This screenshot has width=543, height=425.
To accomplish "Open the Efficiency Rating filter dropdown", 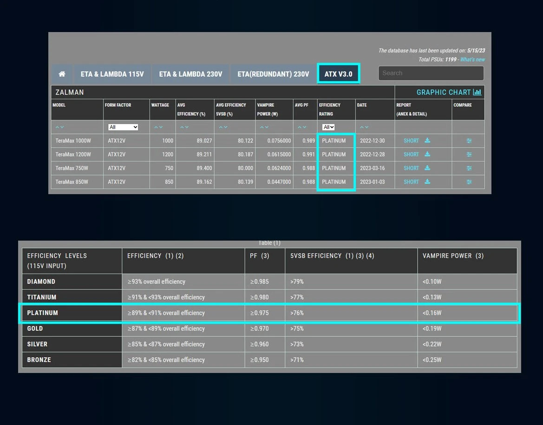I will (328, 127).
